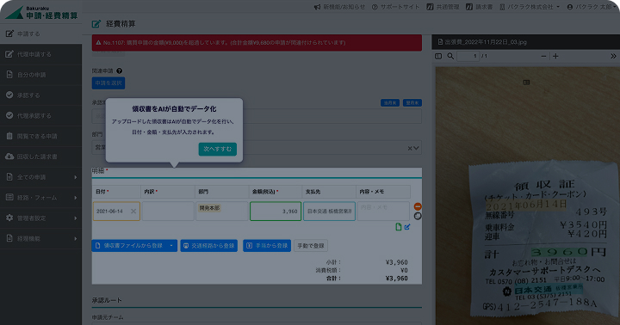The image size is (620, 325).
Task: Open the 部門 dropdown arrow
Action: click(416, 148)
